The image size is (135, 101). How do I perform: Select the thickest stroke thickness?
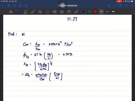click(113, 12)
